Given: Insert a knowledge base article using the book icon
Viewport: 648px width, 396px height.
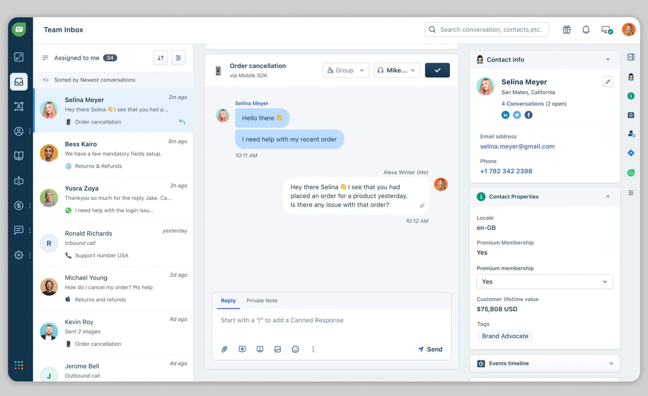Looking at the screenshot, I should [260, 349].
